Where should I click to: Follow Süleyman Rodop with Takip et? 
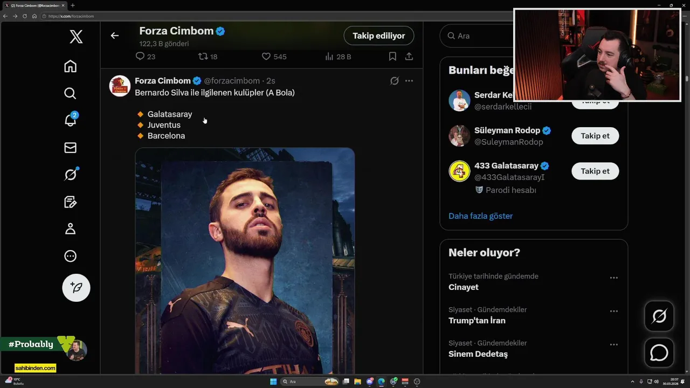coord(595,136)
